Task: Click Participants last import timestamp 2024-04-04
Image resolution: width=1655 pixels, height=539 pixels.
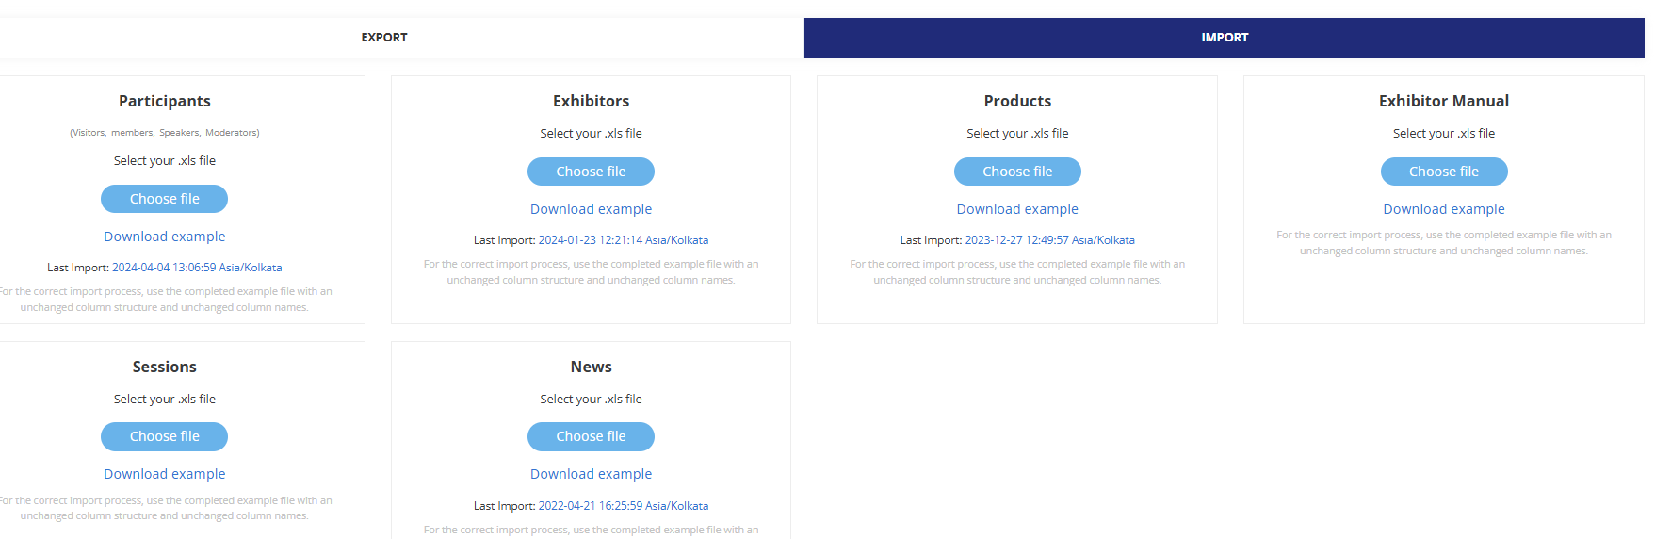Action: pyautogui.click(x=196, y=268)
